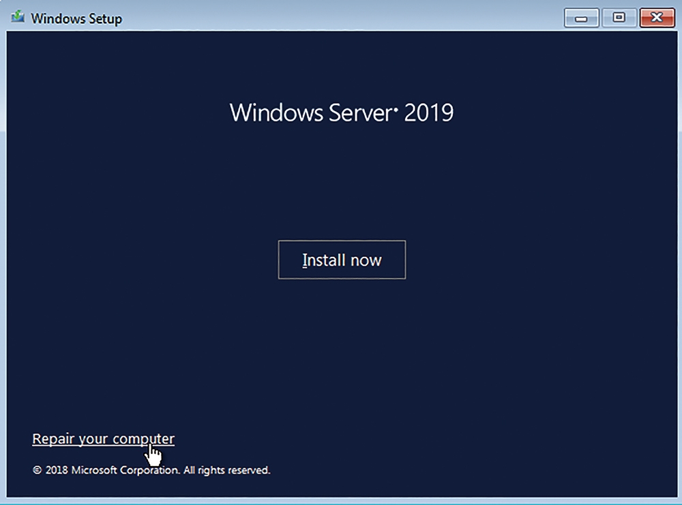Select the Windows Server 2019 heading text
This screenshot has width=682, height=505.
[x=342, y=112]
